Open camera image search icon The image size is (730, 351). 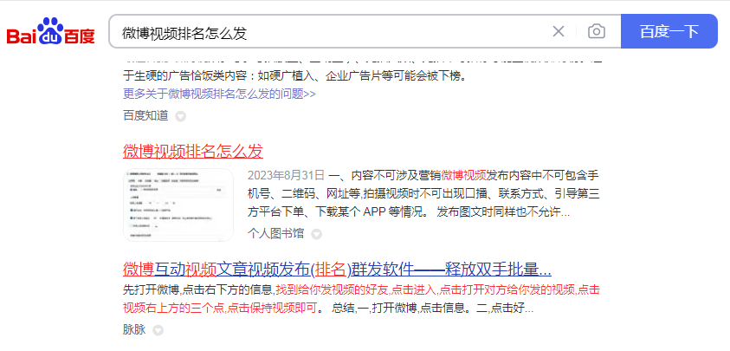(x=597, y=31)
